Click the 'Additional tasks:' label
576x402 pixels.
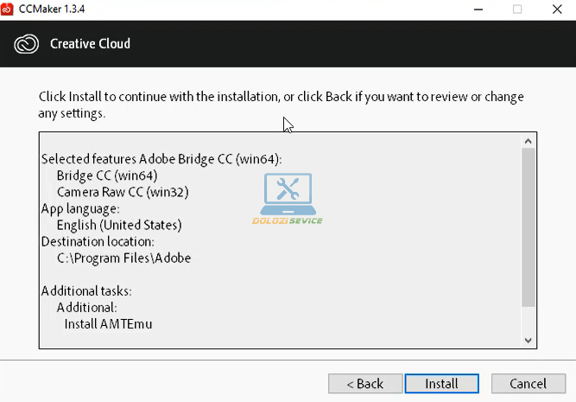(86, 291)
